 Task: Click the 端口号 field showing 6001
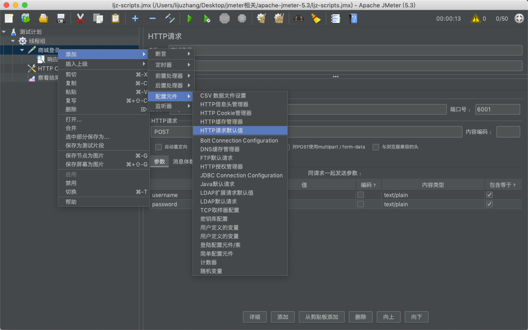point(497,110)
